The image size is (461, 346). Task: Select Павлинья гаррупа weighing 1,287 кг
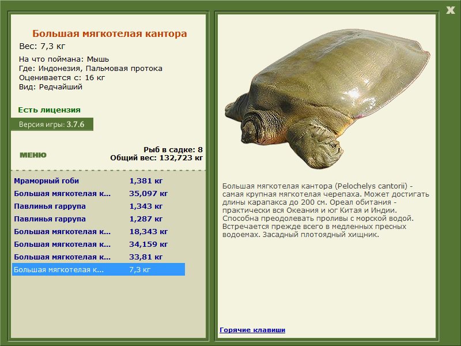tap(99, 219)
